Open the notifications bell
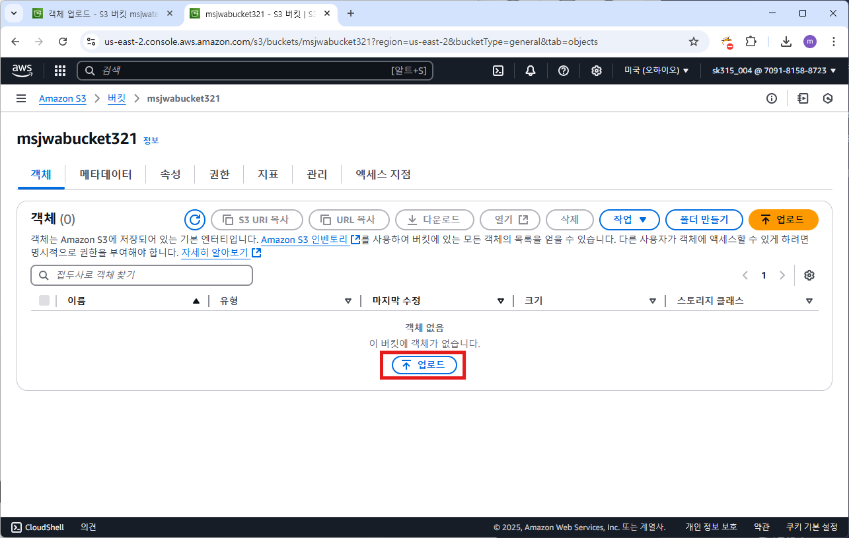849x538 pixels. click(x=531, y=71)
